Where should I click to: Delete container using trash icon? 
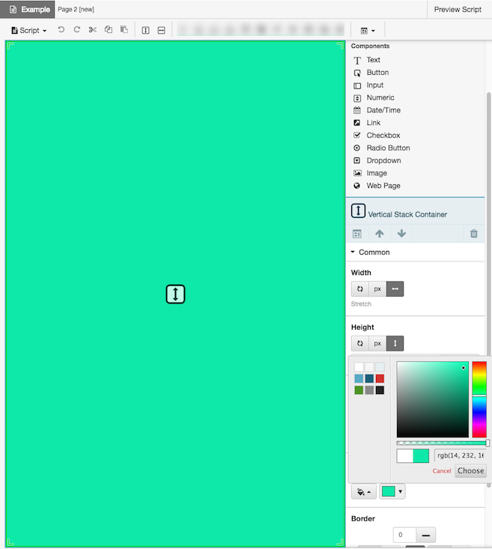click(474, 234)
